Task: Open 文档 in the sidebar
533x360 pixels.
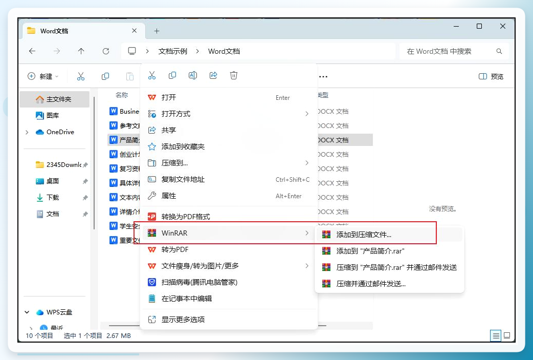Action: pyautogui.click(x=54, y=214)
